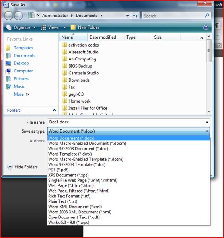Open recent pages arrow beside Forward button

click(x=25, y=16)
